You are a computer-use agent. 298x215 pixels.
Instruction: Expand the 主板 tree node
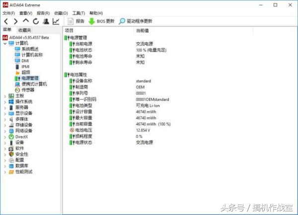5,96
